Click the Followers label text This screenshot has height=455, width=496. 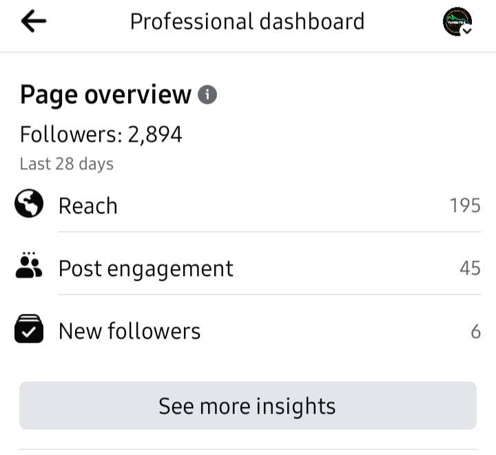pyautogui.click(x=71, y=134)
